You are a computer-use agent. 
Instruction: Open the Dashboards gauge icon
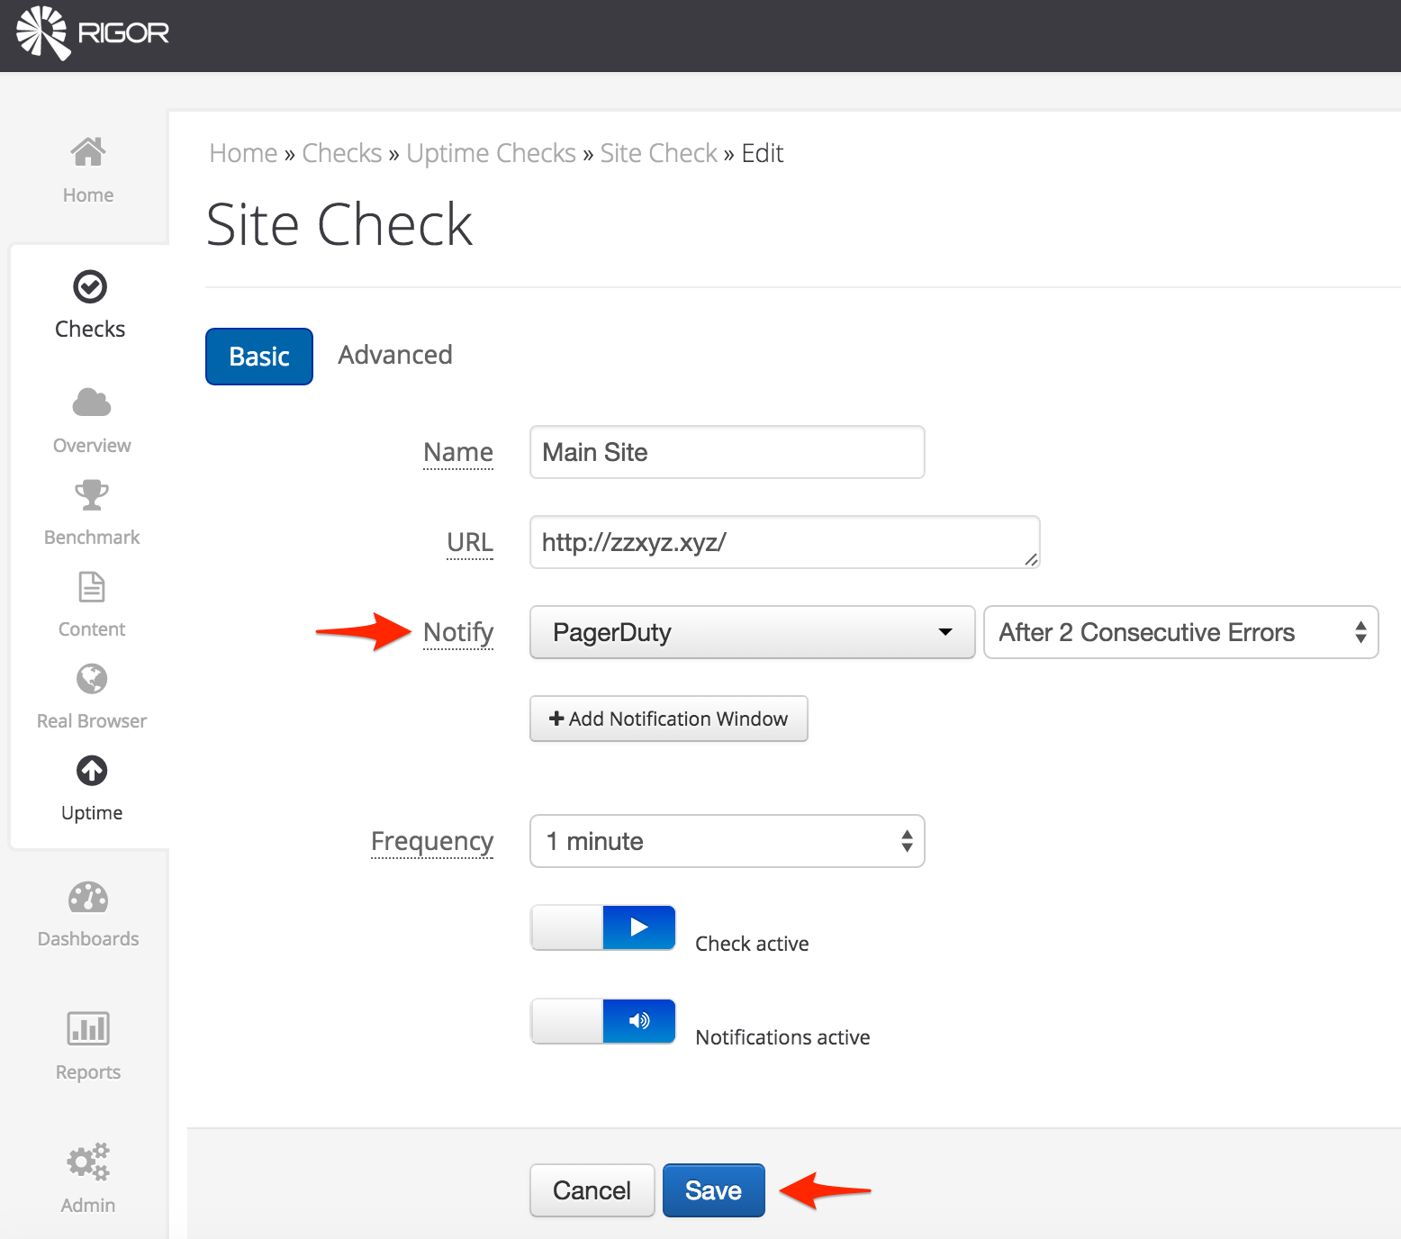pos(88,898)
